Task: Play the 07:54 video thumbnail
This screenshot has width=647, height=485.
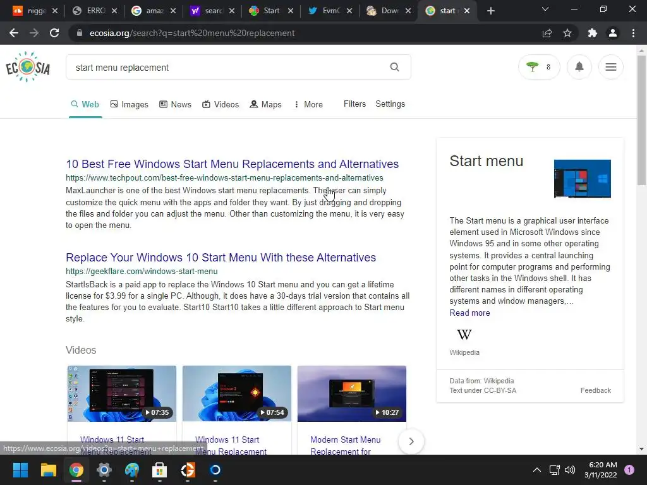Action: click(x=237, y=393)
